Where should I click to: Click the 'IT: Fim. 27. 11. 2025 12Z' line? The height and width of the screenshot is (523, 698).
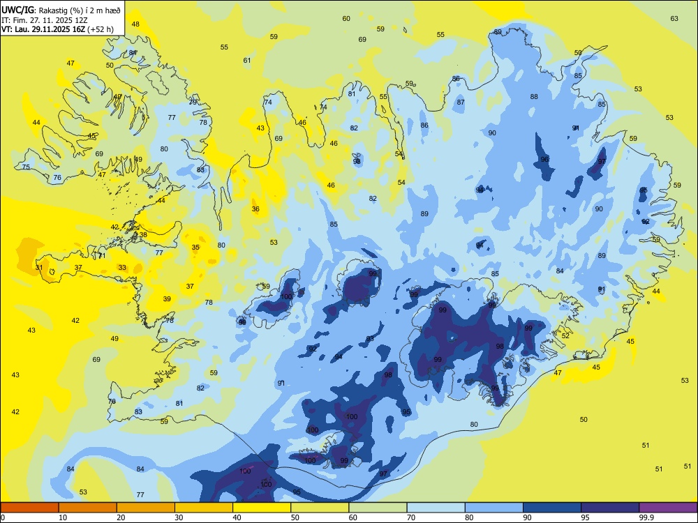(x=45, y=20)
